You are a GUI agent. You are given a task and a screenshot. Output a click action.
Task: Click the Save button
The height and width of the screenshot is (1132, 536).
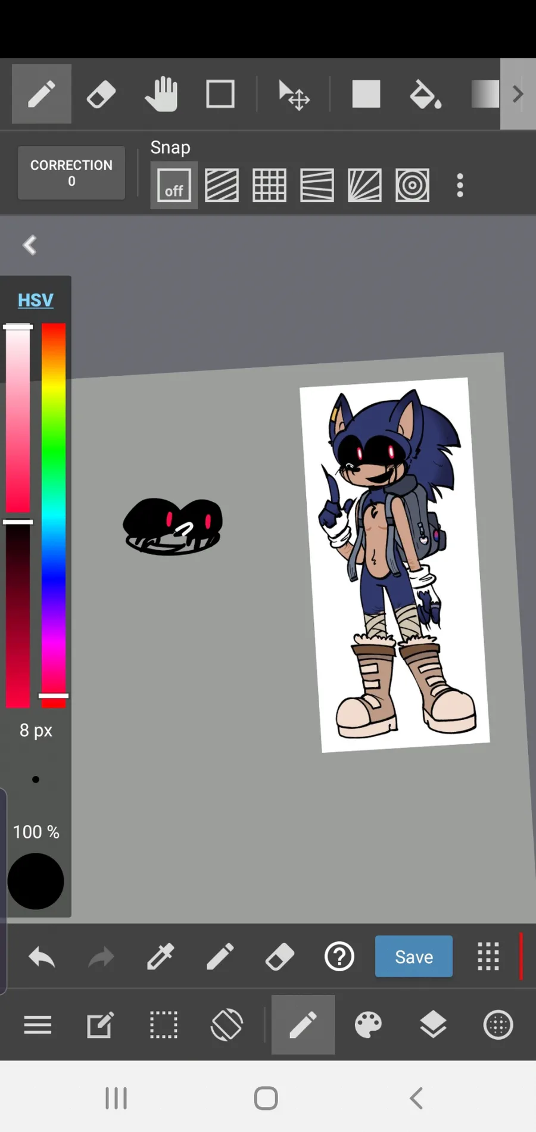[x=414, y=956]
